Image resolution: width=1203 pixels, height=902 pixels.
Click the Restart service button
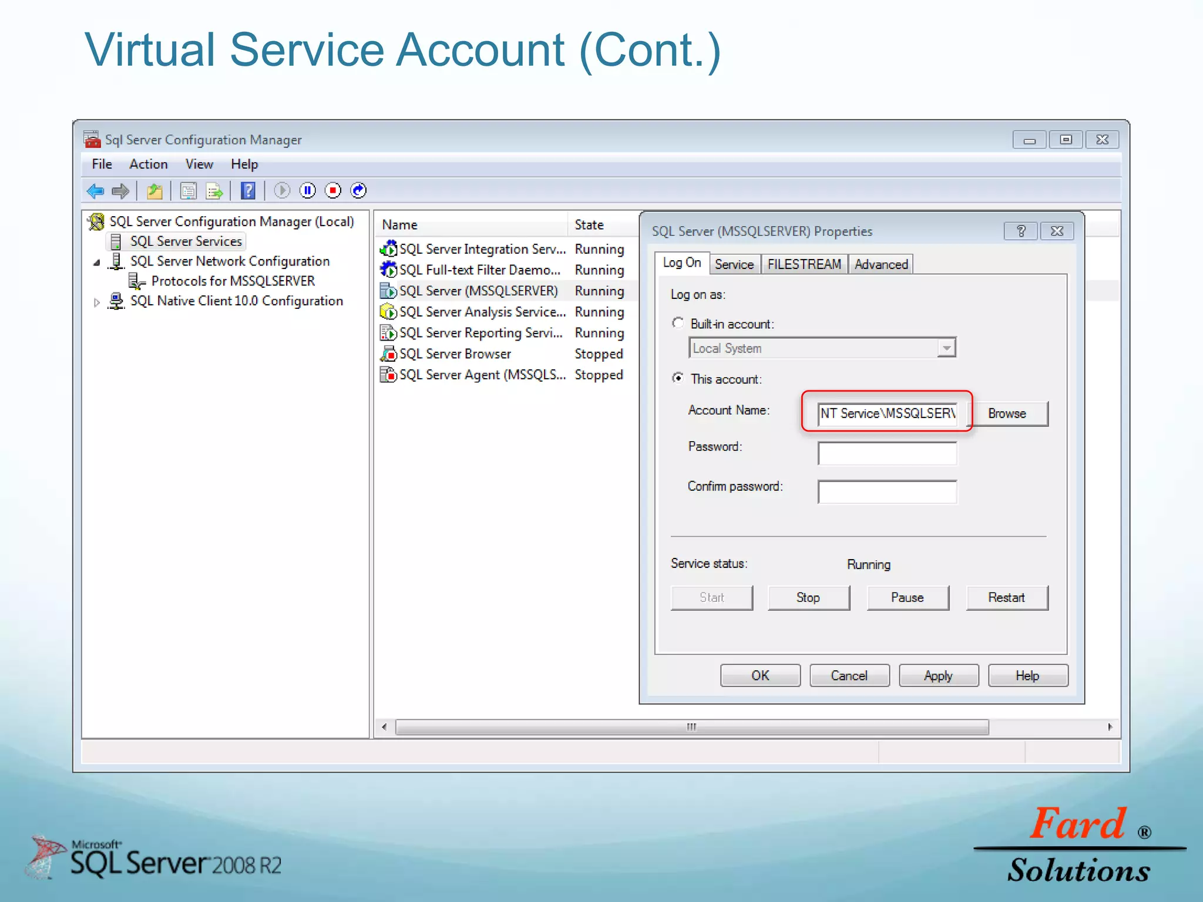click(x=1007, y=598)
